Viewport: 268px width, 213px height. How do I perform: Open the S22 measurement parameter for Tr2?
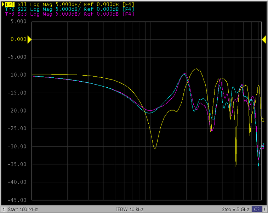(x=22, y=9)
